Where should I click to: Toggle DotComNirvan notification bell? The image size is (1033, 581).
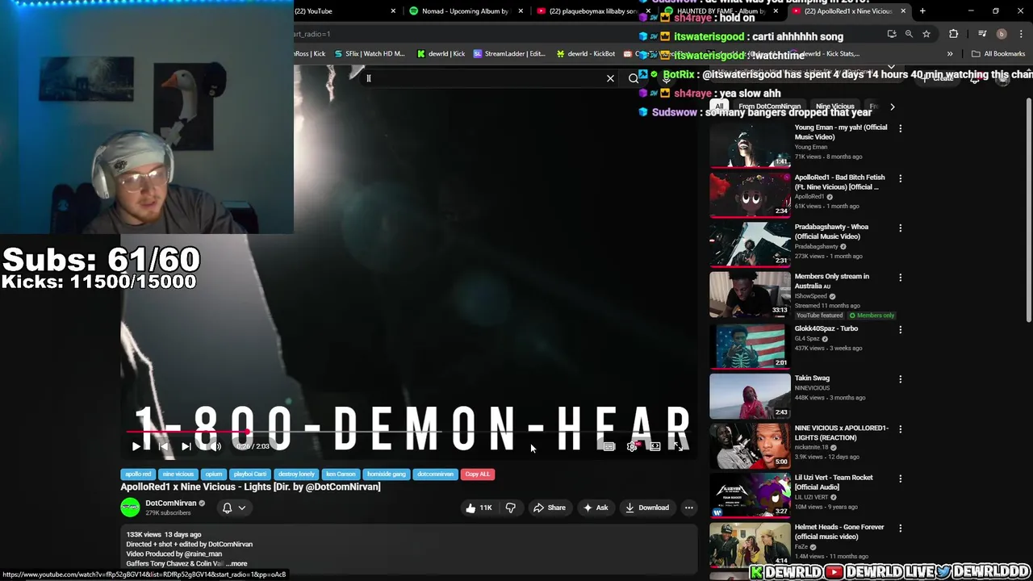click(x=227, y=508)
